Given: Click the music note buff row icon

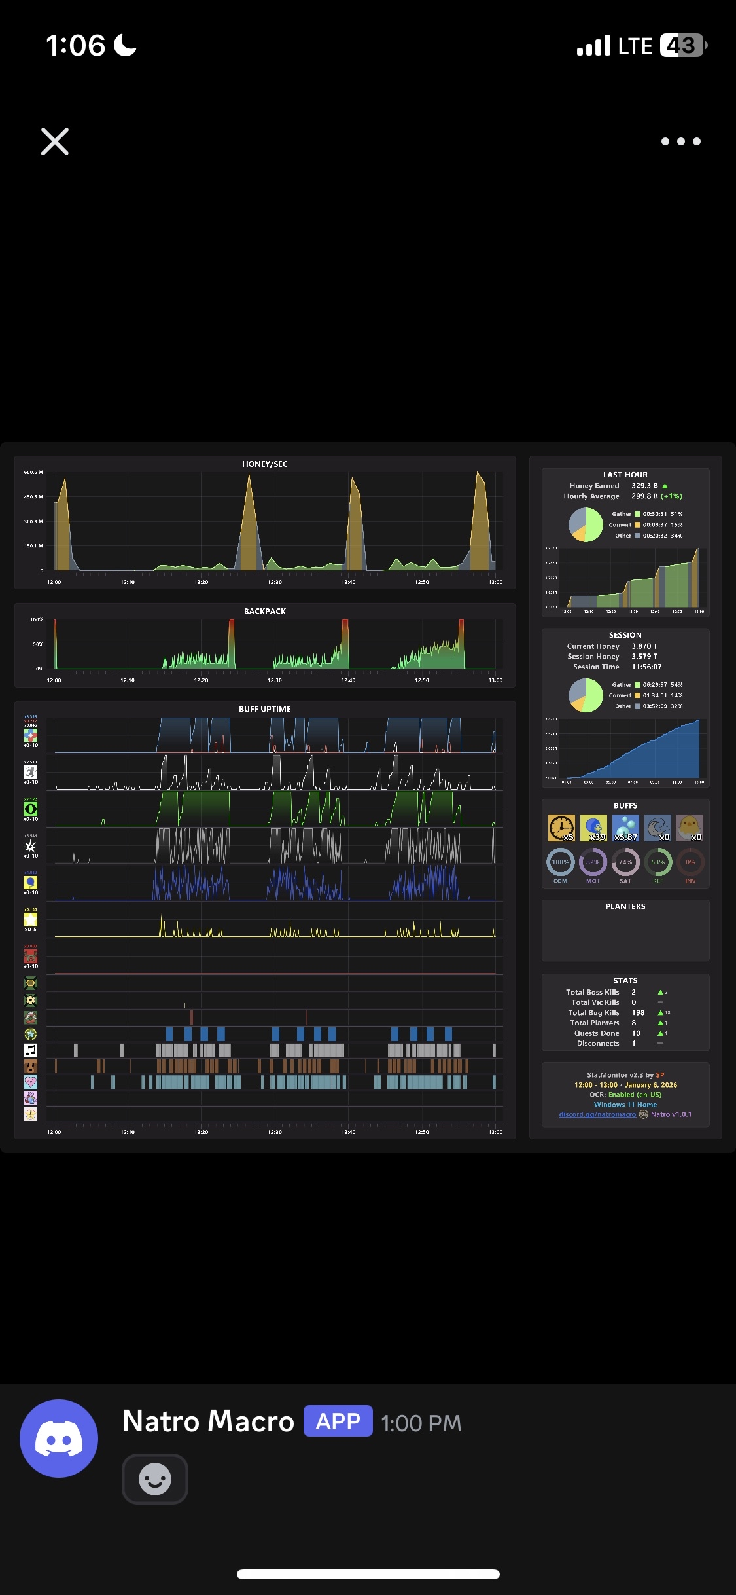Looking at the screenshot, I should click(31, 1050).
